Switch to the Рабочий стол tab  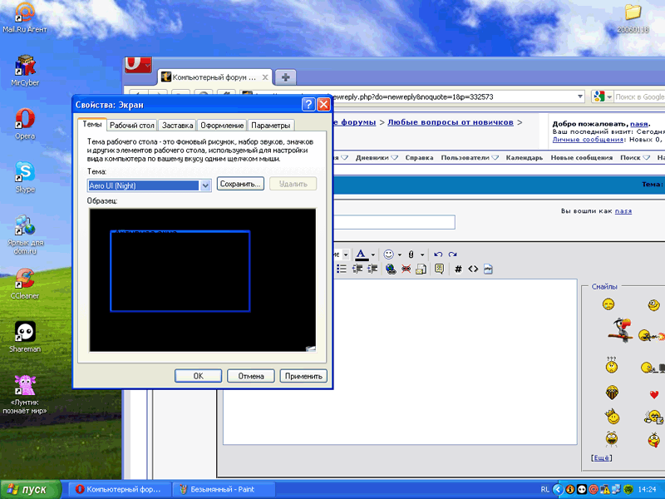click(x=132, y=126)
